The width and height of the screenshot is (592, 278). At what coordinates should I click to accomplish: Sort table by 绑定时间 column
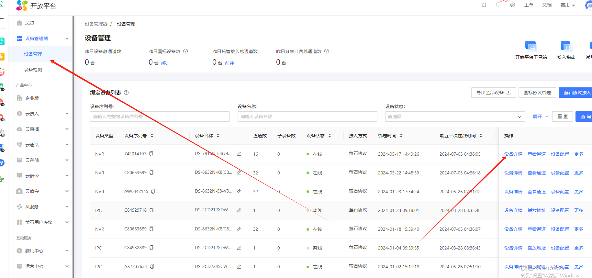pyautogui.click(x=401, y=136)
